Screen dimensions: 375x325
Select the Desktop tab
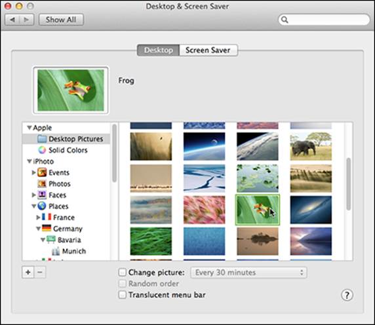coord(158,50)
